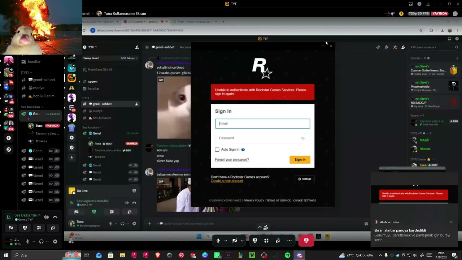Open more options in the stream control bar
The width and height of the screenshot is (462, 260).
pos(289,240)
